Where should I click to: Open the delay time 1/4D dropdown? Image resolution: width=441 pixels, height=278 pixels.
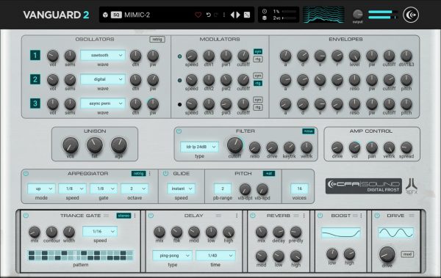tap(215, 255)
